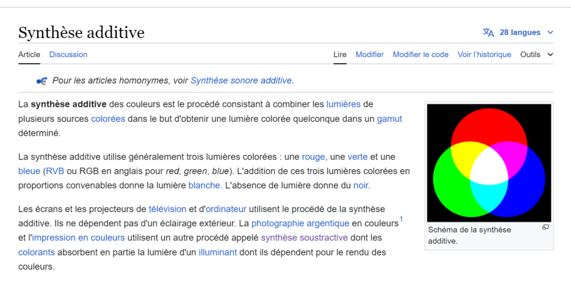Switch to the Discussion tab
Image resolution: width=571 pixels, height=285 pixels.
[68, 55]
